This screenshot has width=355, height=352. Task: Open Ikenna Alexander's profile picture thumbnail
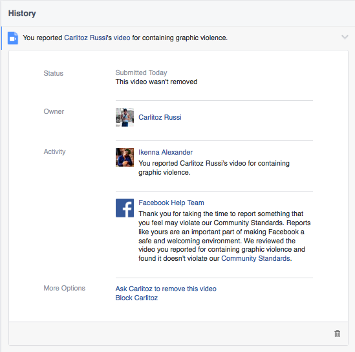125,157
